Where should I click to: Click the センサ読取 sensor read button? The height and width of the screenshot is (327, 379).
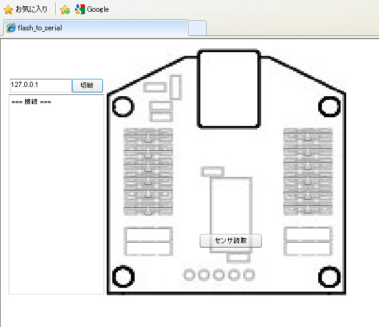point(231,241)
